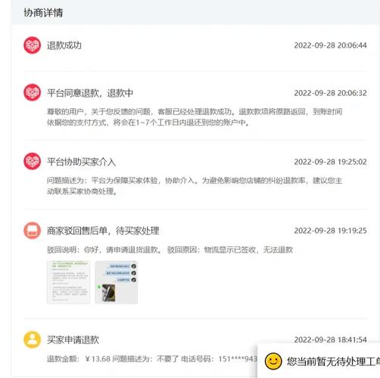Click the buyer avatar icon beside 买家申请退款
Screen dimensions: 380x378
pos(32,339)
